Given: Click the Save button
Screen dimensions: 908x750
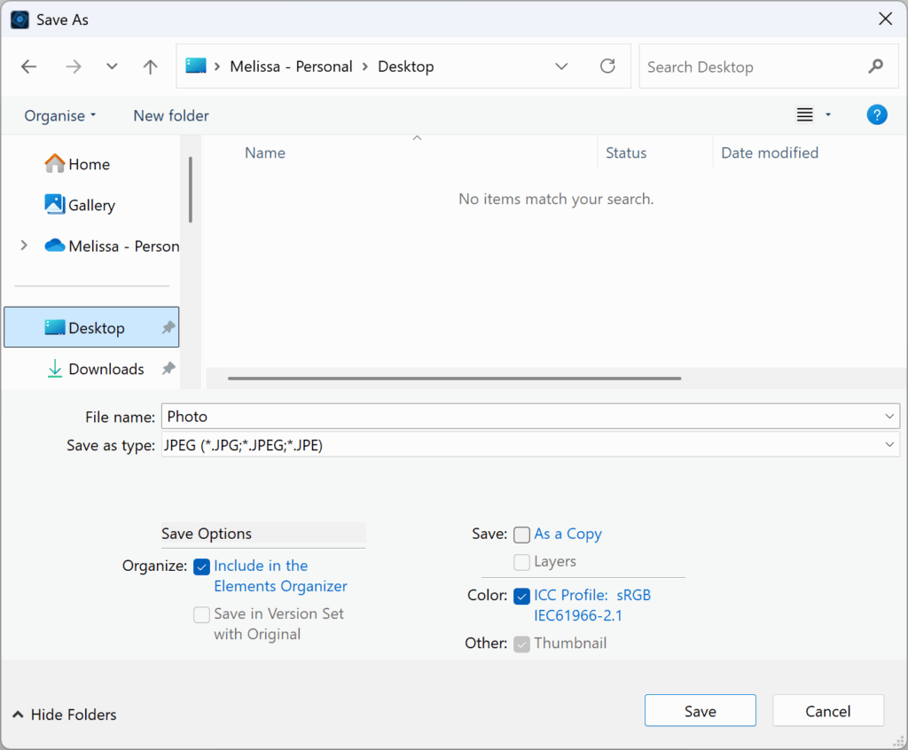Looking at the screenshot, I should [700, 711].
